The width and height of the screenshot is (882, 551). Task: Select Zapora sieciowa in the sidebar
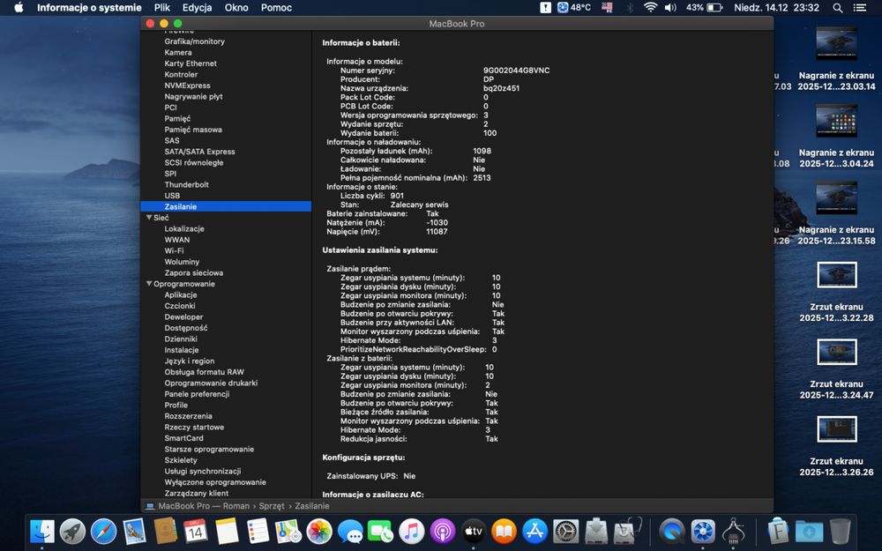pos(193,272)
